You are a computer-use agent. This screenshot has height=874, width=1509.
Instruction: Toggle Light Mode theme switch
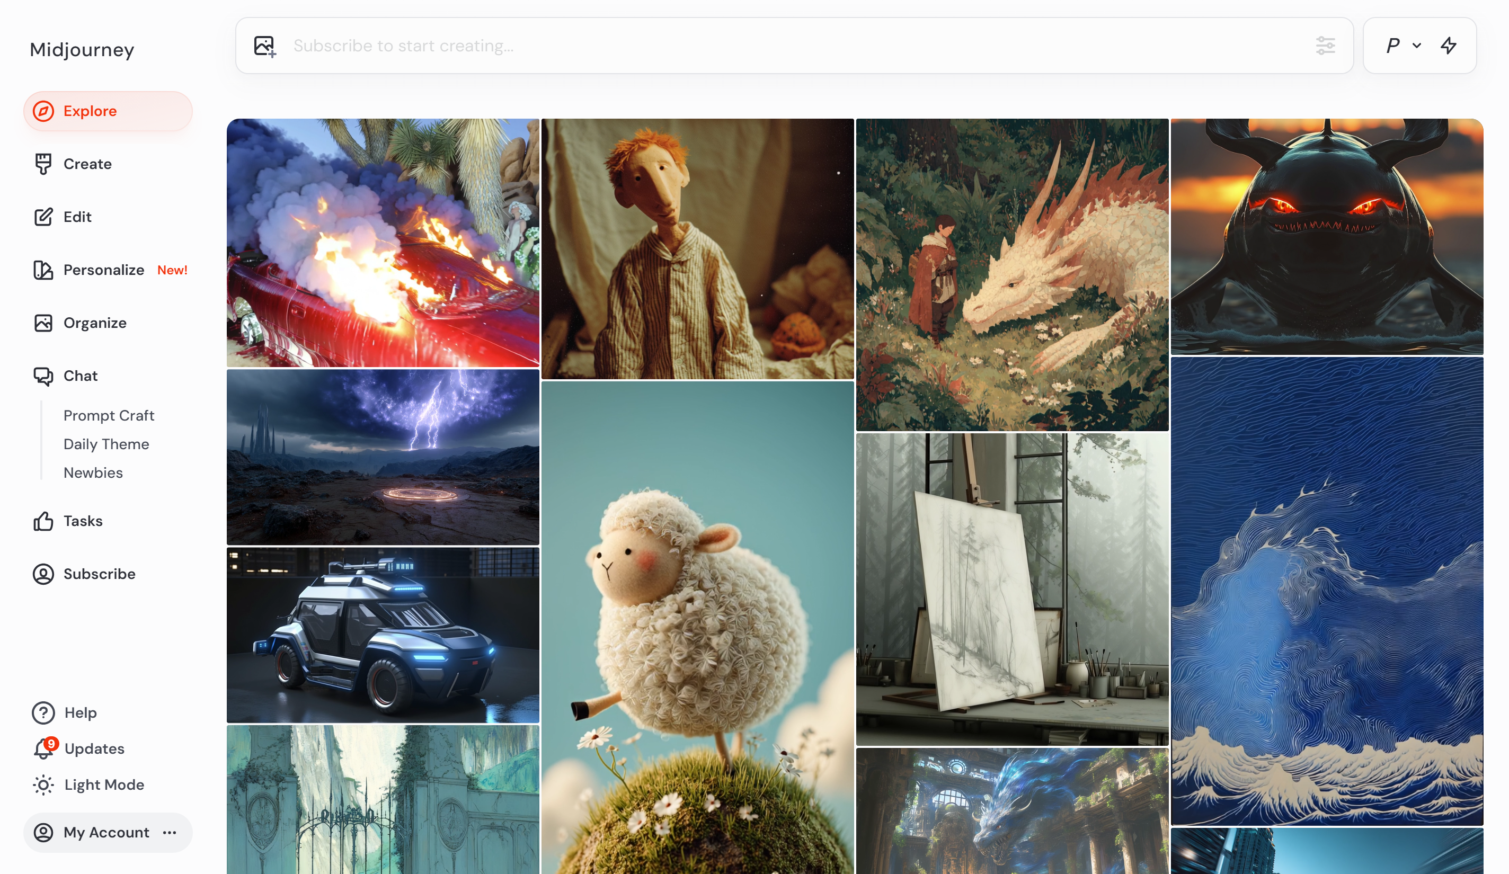tap(104, 785)
